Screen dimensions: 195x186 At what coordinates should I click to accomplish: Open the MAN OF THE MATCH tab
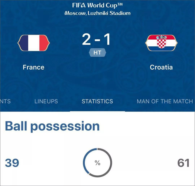click(165, 101)
